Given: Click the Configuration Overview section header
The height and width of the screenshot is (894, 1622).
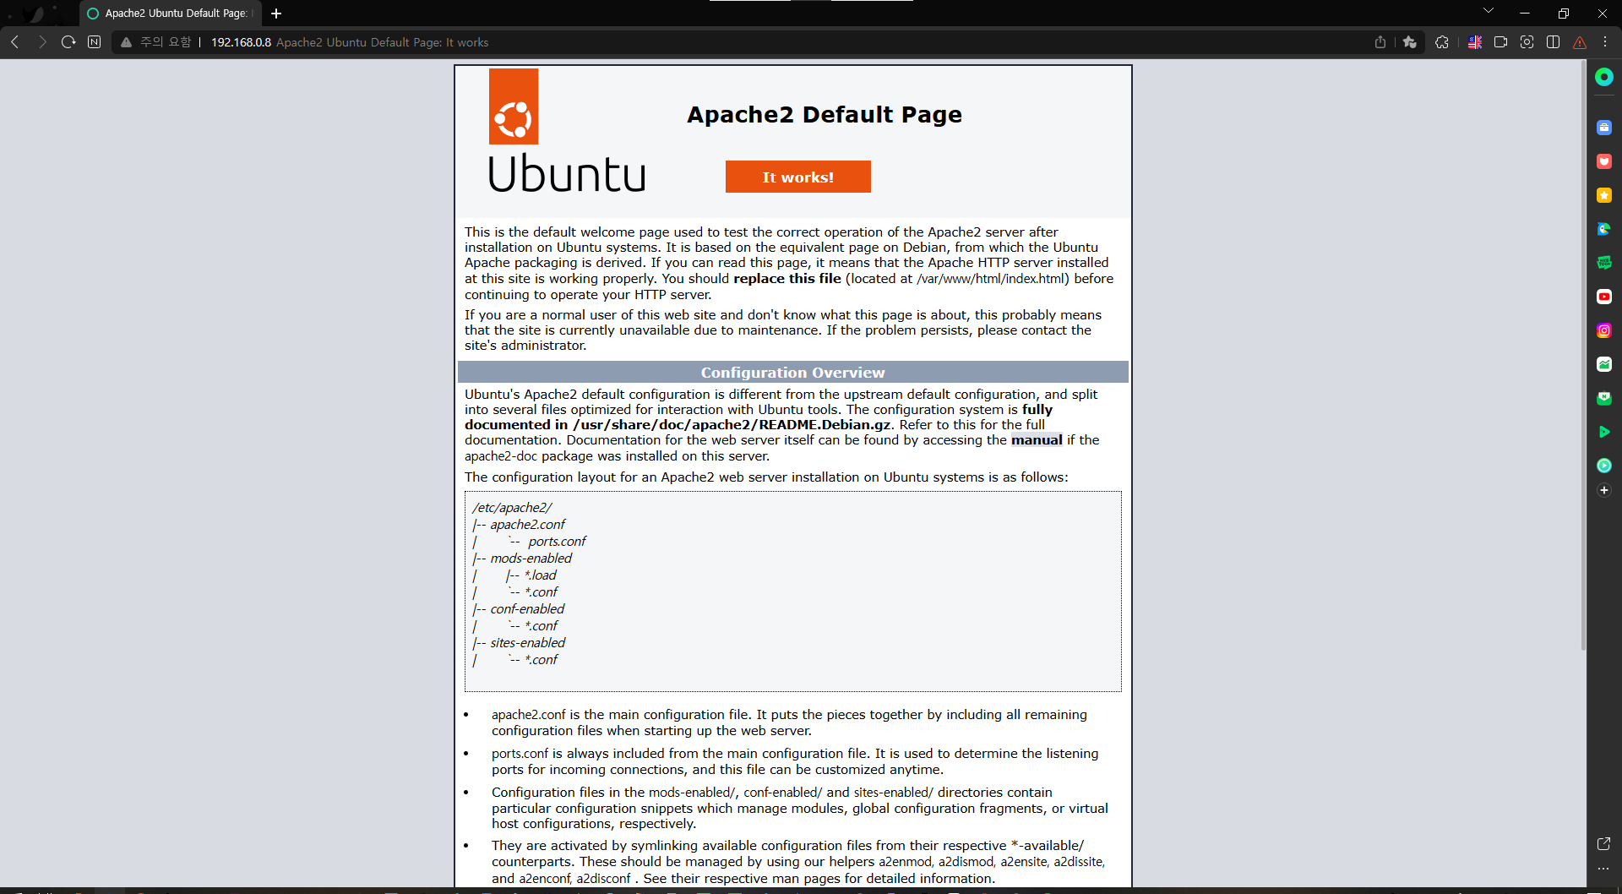Looking at the screenshot, I should tap(792, 373).
